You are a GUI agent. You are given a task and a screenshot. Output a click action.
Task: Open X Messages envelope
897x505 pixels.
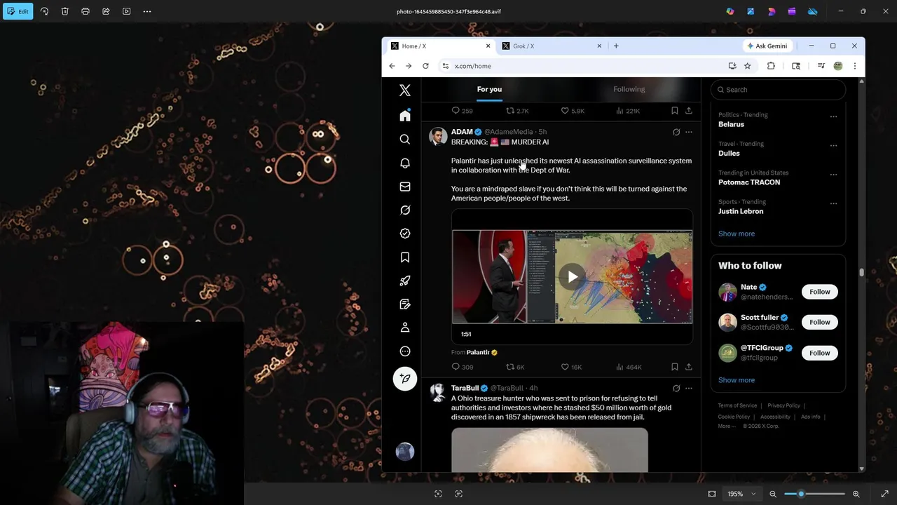(x=405, y=187)
